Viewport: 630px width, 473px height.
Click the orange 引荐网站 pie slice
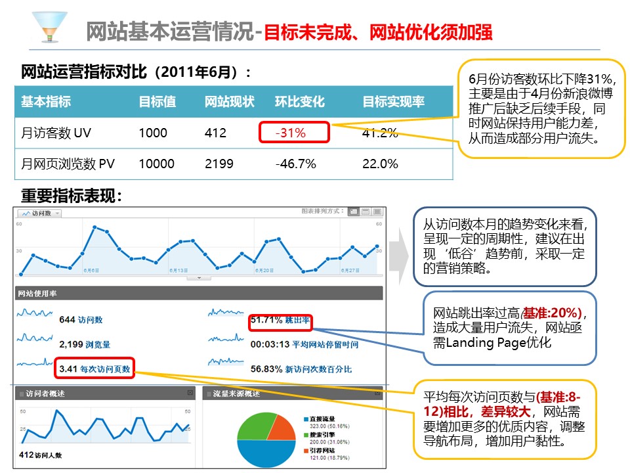pos(283,429)
